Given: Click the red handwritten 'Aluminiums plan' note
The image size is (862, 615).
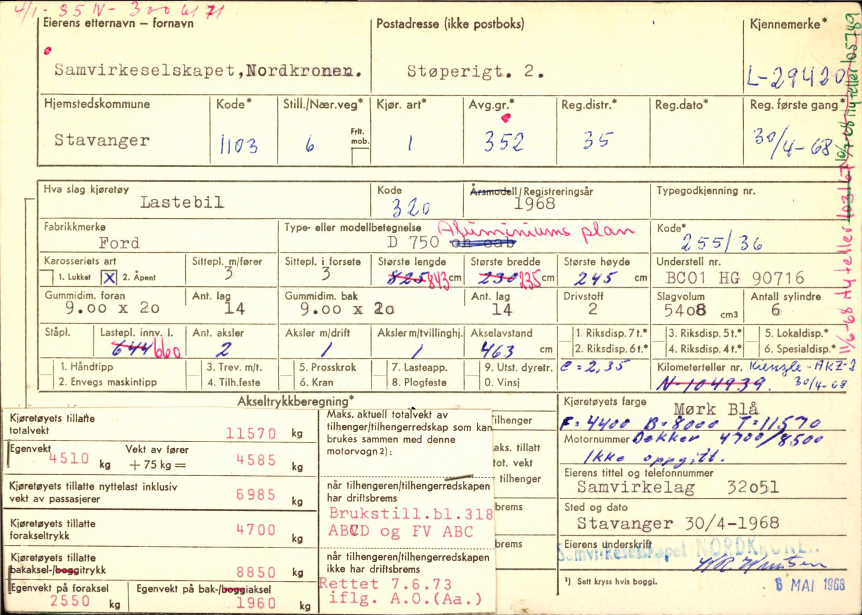Looking at the screenshot, I should pos(535,231).
